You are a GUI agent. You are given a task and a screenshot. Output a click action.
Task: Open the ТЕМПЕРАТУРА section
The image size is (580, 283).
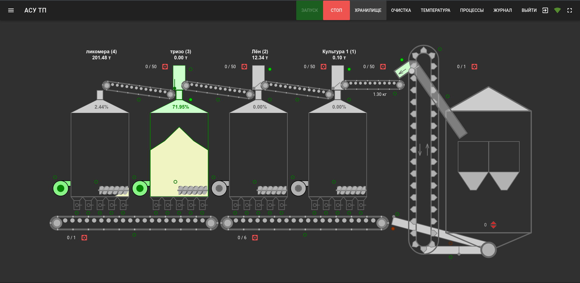click(435, 10)
